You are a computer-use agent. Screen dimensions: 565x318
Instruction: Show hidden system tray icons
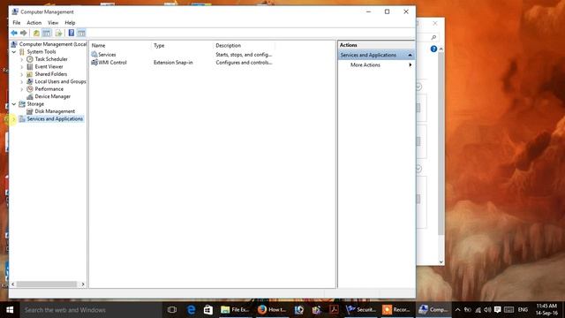(457, 310)
